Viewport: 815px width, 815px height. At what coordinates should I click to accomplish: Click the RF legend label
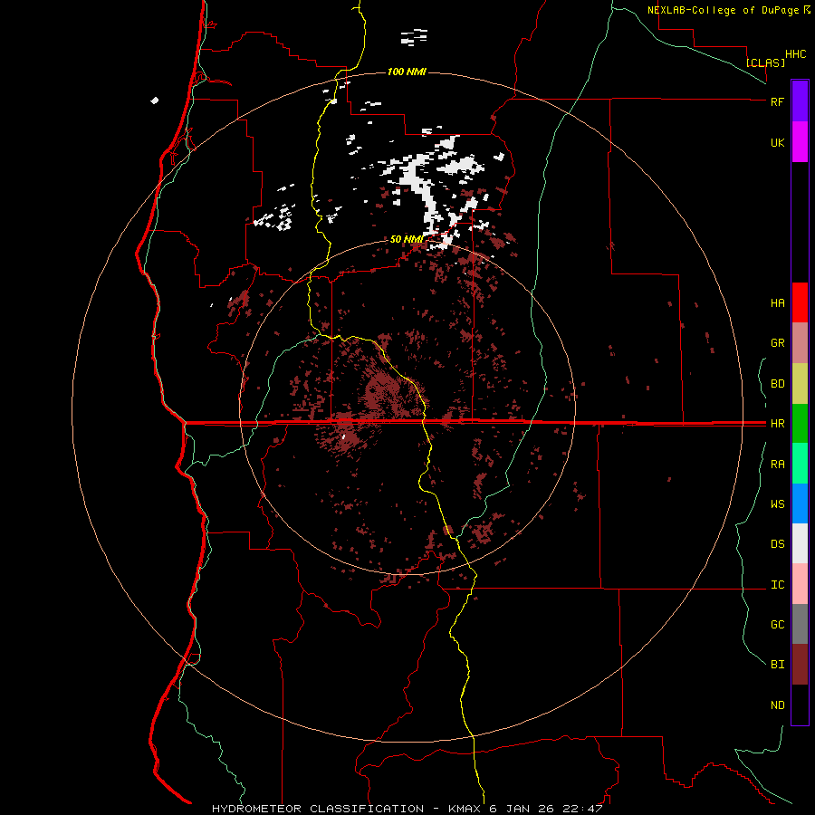pyautogui.click(x=777, y=101)
